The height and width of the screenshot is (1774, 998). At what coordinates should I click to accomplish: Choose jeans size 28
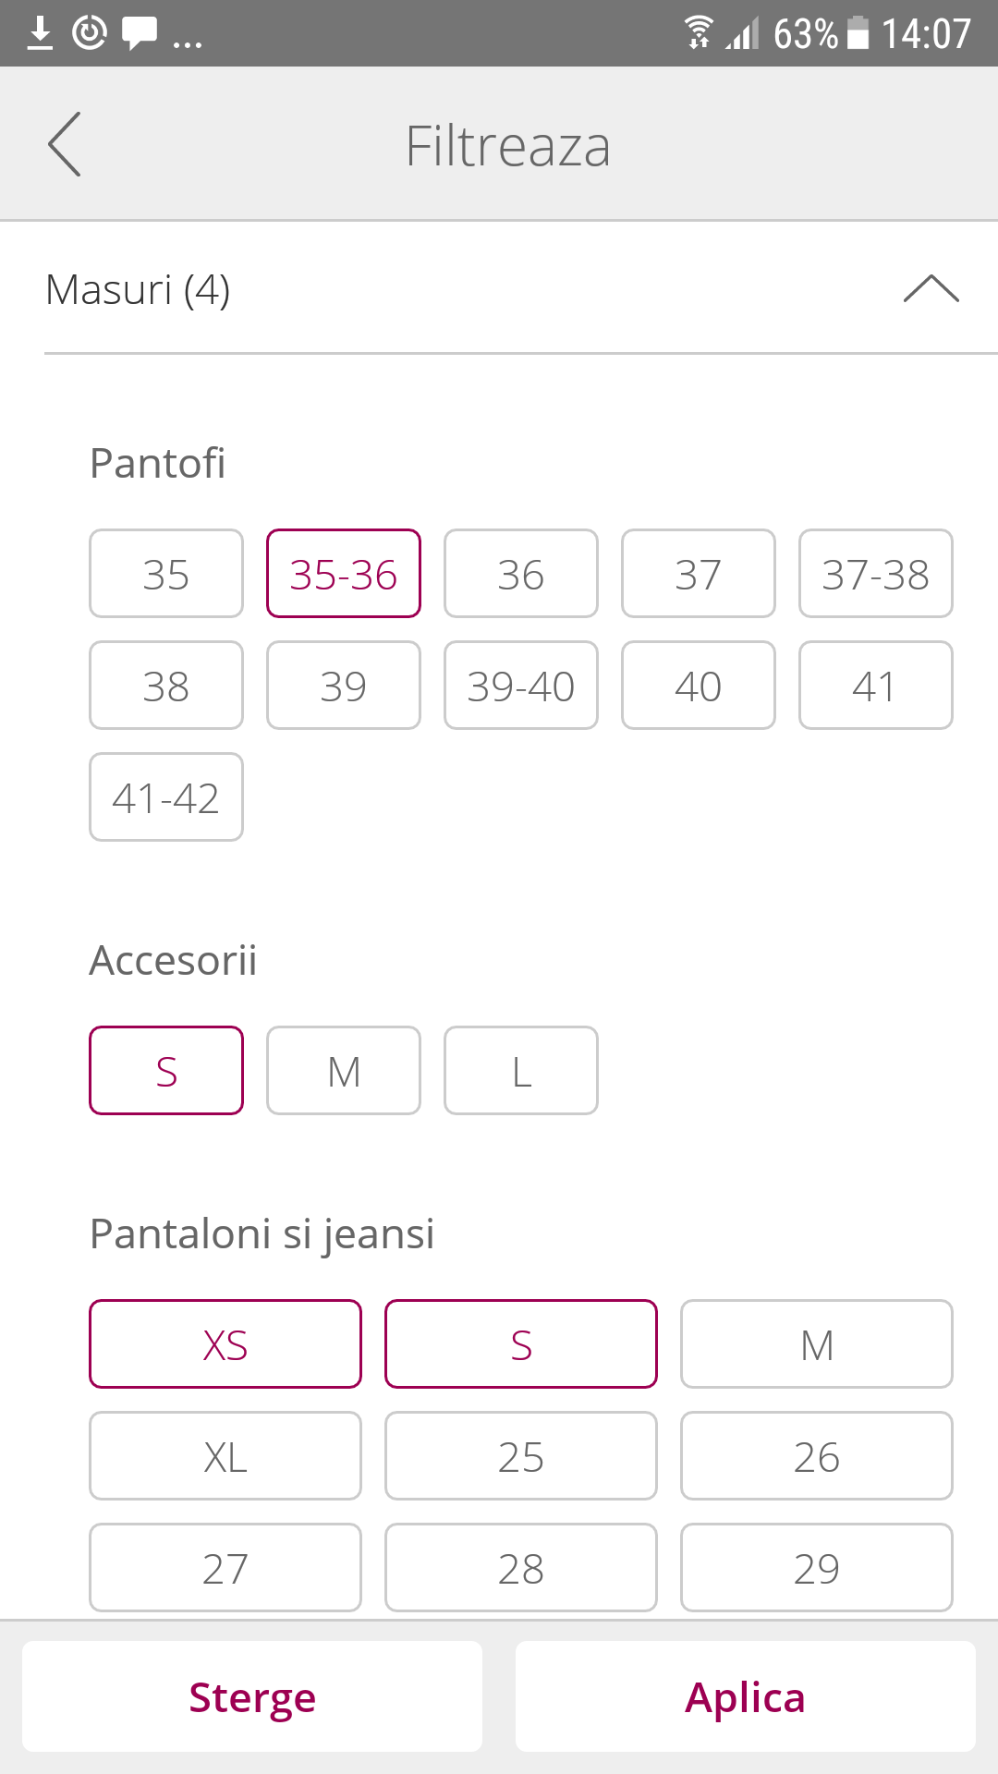point(521,1568)
